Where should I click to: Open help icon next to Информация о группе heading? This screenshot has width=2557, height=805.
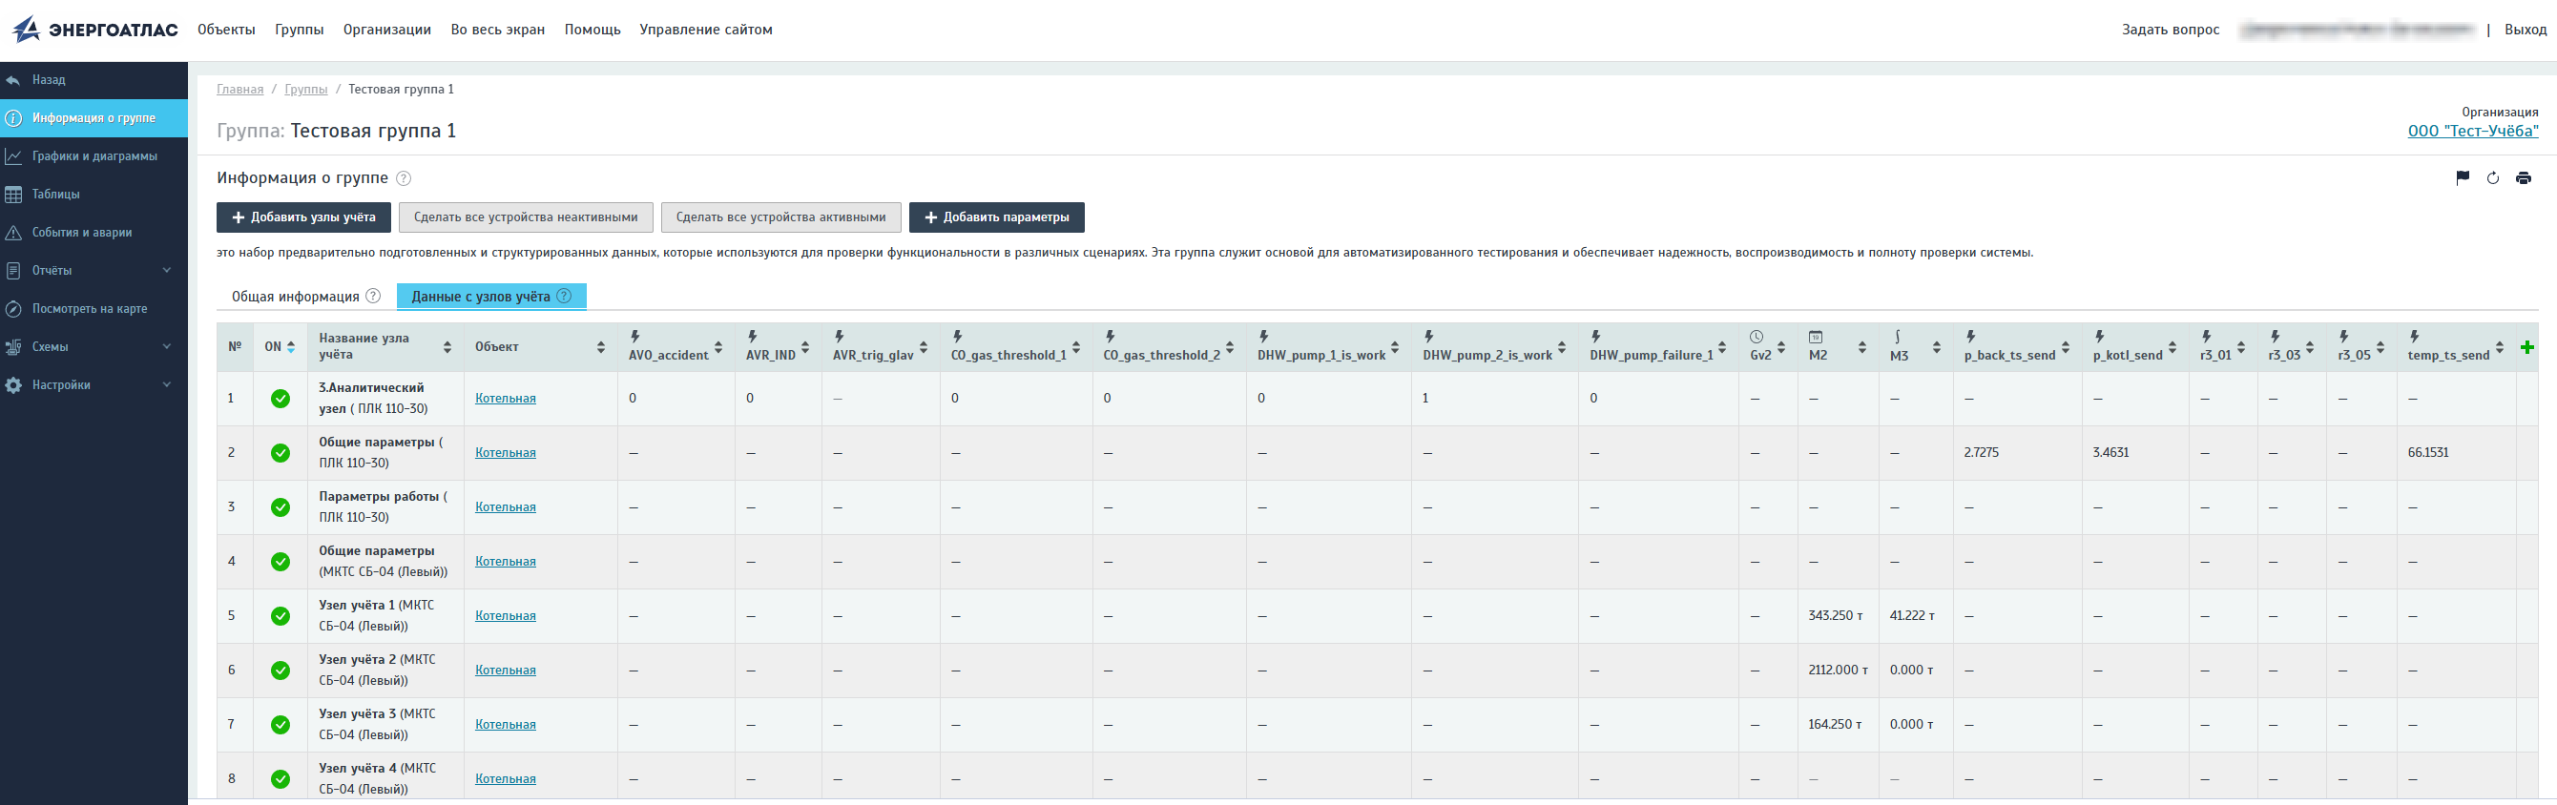(403, 178)
